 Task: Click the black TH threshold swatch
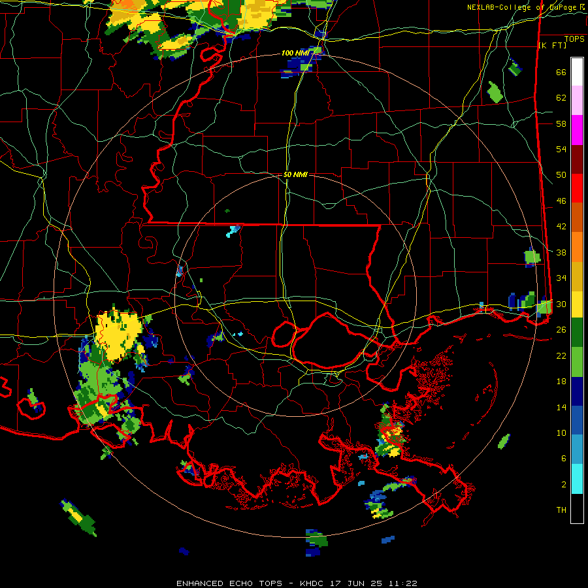577,508
